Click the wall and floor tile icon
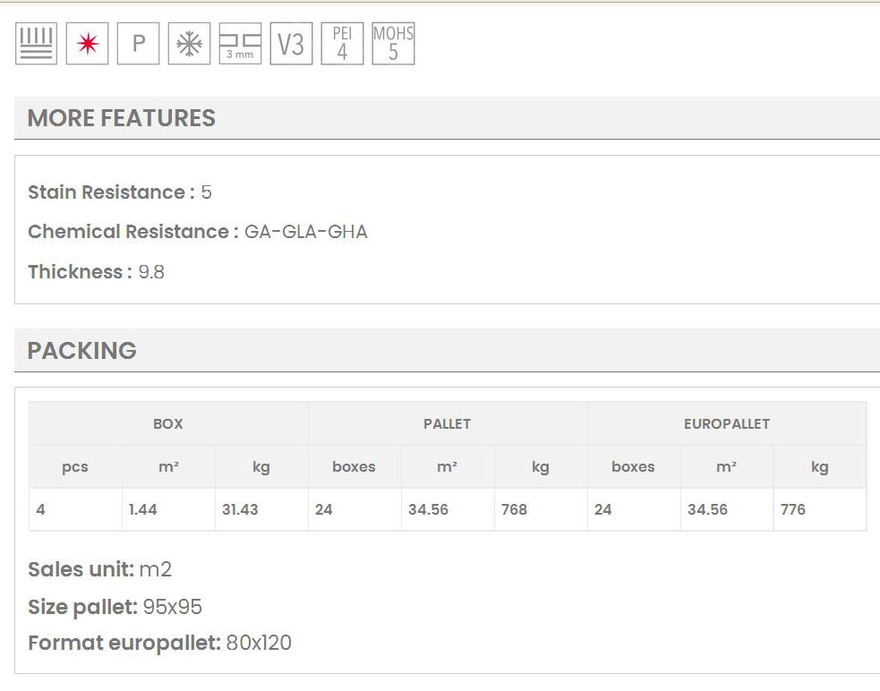Screen dimensions: 880x691 (x=36, y=44)
